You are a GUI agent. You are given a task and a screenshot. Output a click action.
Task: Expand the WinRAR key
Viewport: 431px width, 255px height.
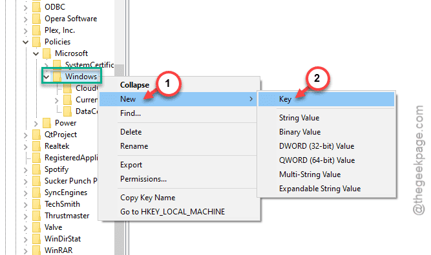tap(26, 251)
